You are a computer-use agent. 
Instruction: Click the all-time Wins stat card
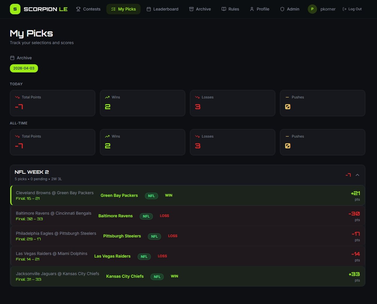142,142
